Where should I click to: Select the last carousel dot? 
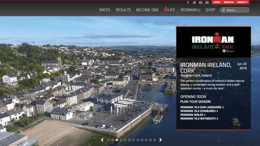click(x=155, y=140)
